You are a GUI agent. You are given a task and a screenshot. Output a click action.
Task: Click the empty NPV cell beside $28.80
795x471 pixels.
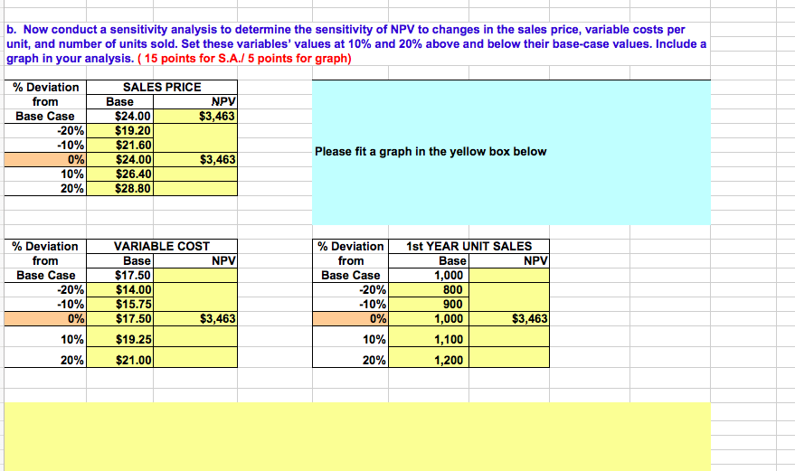coord(195,189)
